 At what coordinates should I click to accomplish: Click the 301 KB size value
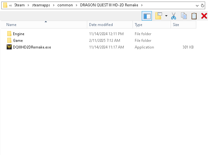coord(188,47)
